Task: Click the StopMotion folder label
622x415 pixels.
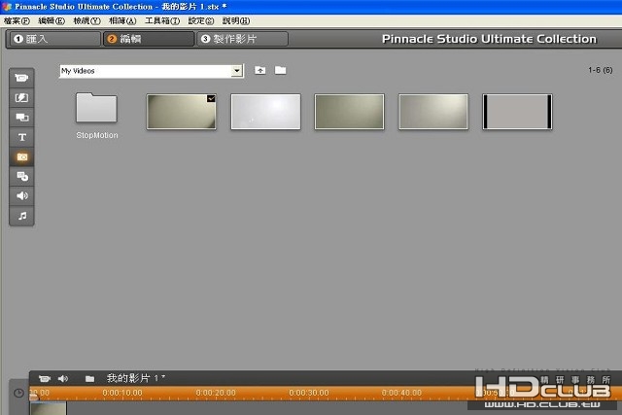Action: [x=97, y=135]
